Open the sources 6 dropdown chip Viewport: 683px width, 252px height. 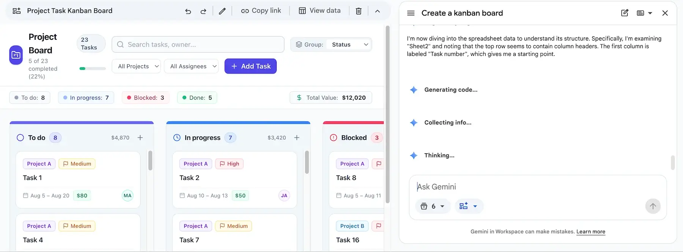433,206
